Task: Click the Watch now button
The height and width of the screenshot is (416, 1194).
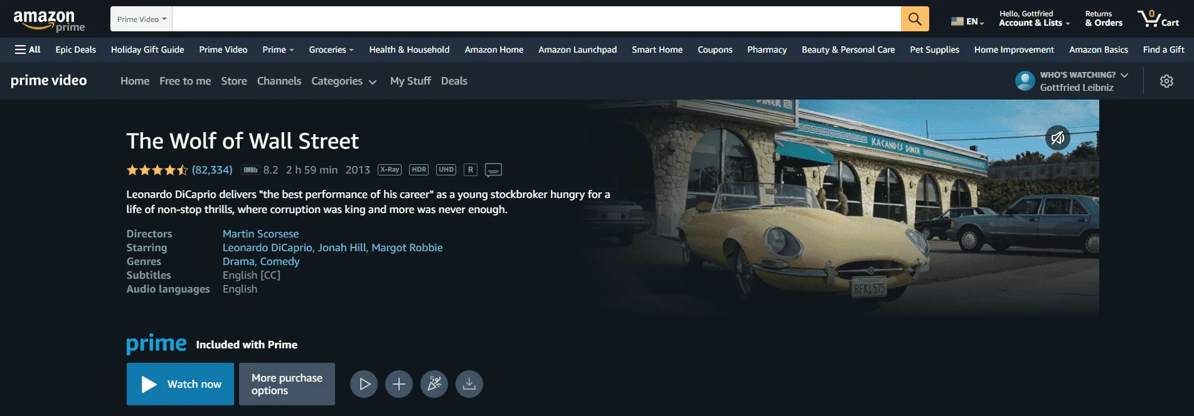Action: pyautogui.click(x=180, y=384)
